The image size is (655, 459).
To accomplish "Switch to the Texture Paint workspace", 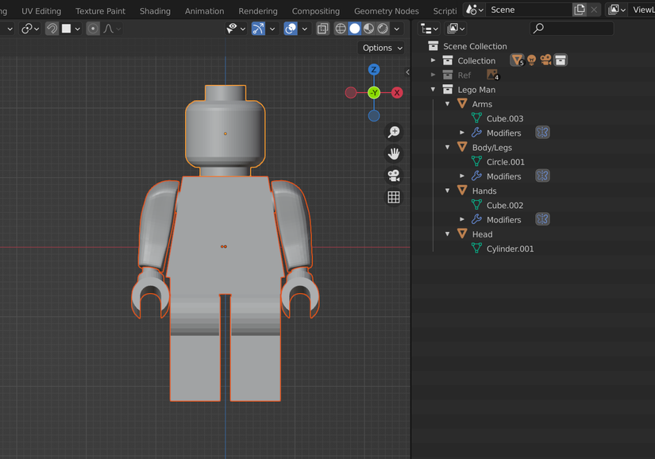I will pos(100,11).
